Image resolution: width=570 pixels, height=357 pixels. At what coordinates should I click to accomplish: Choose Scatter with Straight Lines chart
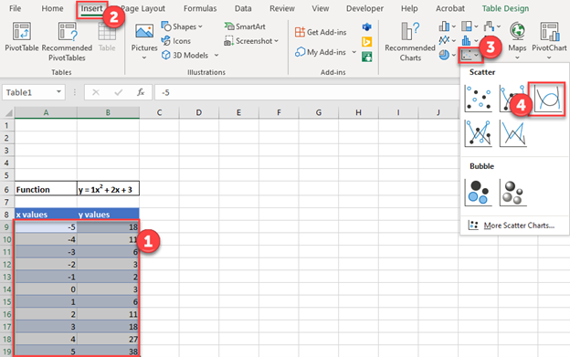coord(513,133)
